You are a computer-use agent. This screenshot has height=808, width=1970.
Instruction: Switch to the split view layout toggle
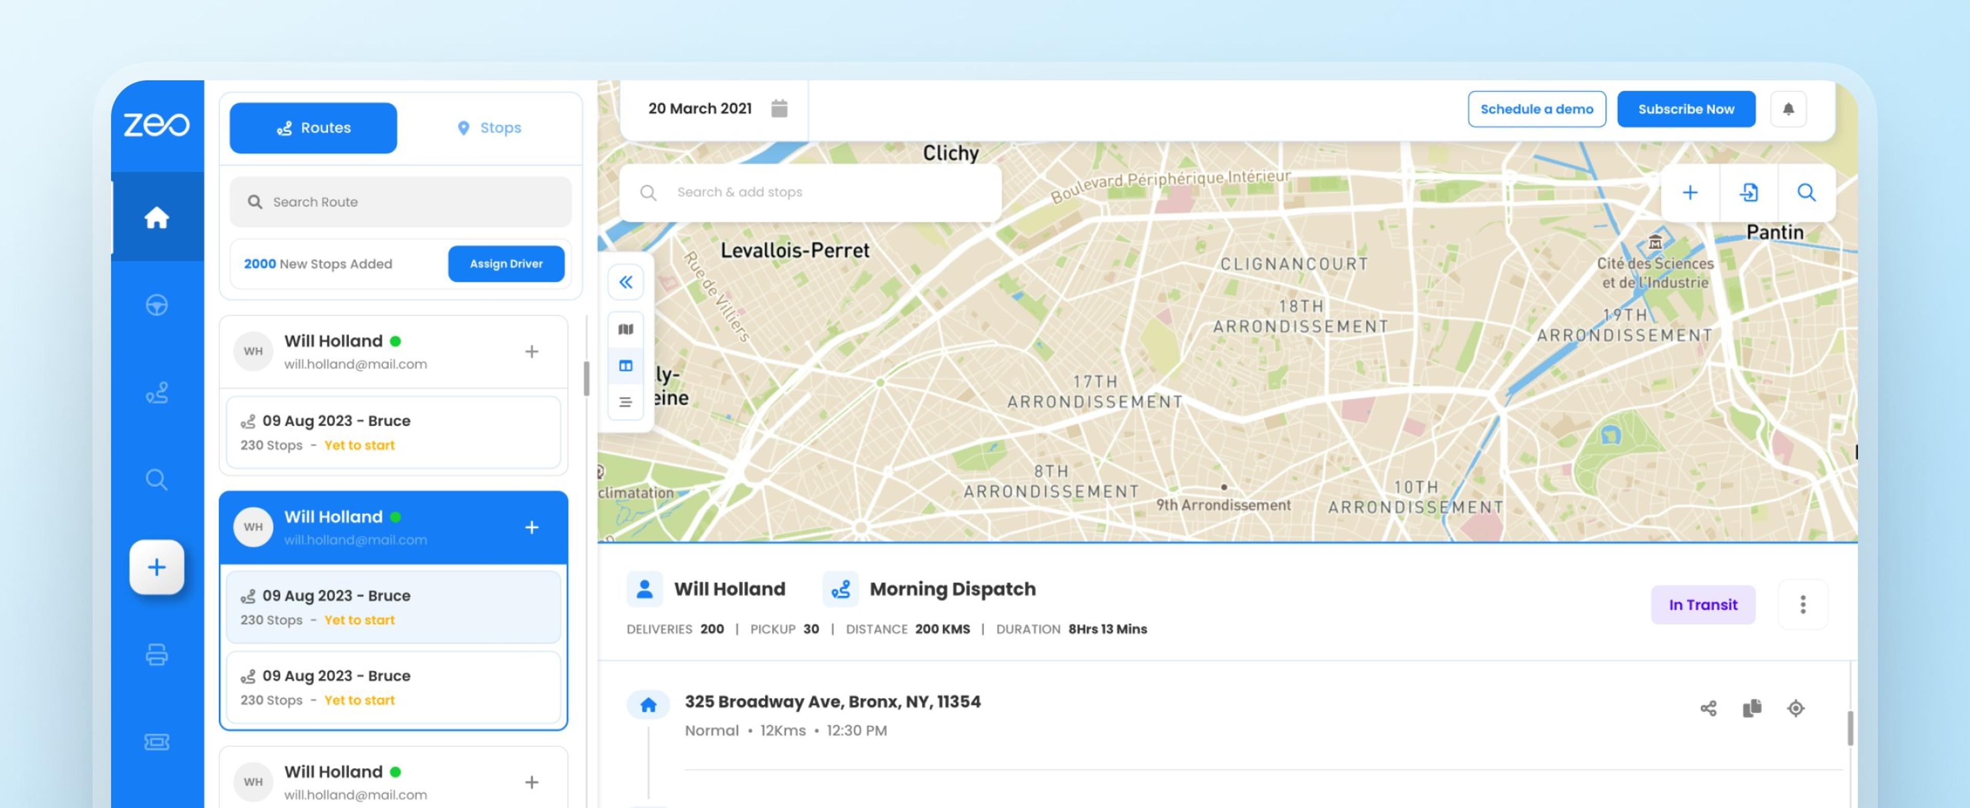[626, 365]
